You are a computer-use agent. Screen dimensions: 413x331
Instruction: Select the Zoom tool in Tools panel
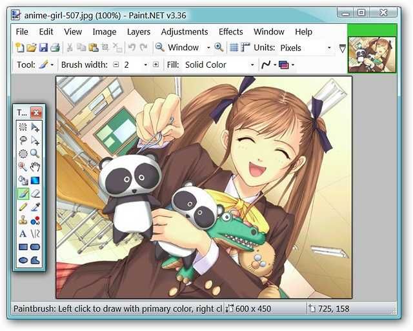pyautogui.click(x=35, y=154)
